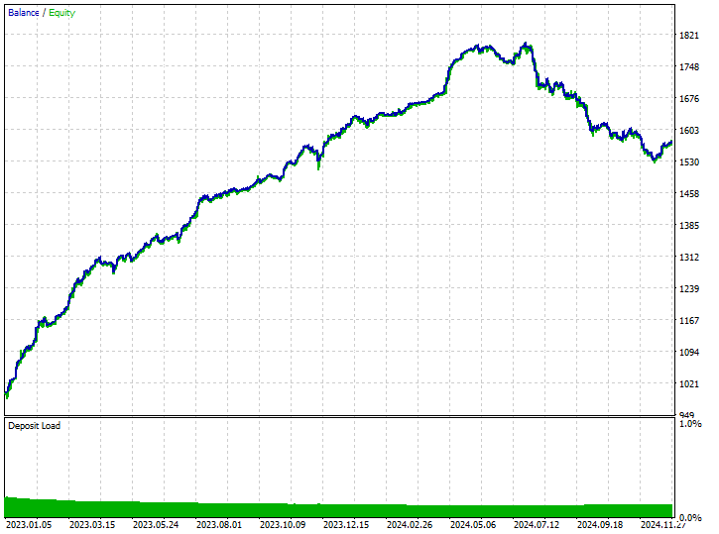Click the 1.0% deposit load label
The height and width of the screenshot is (534, 719).
[x=690, y=424]
